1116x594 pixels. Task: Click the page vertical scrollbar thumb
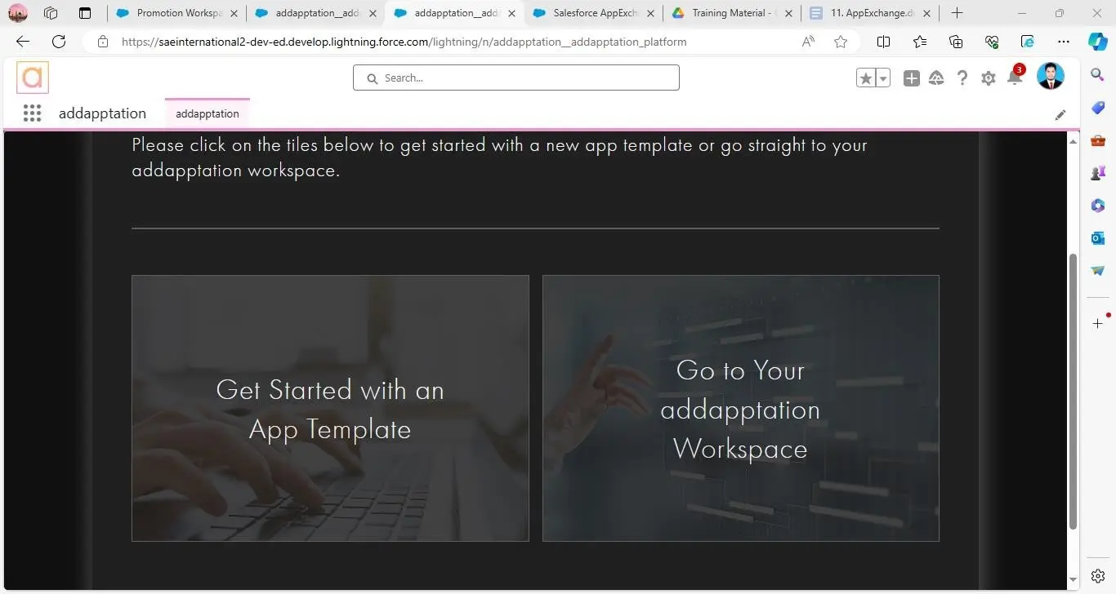(x=1073, y=392)
